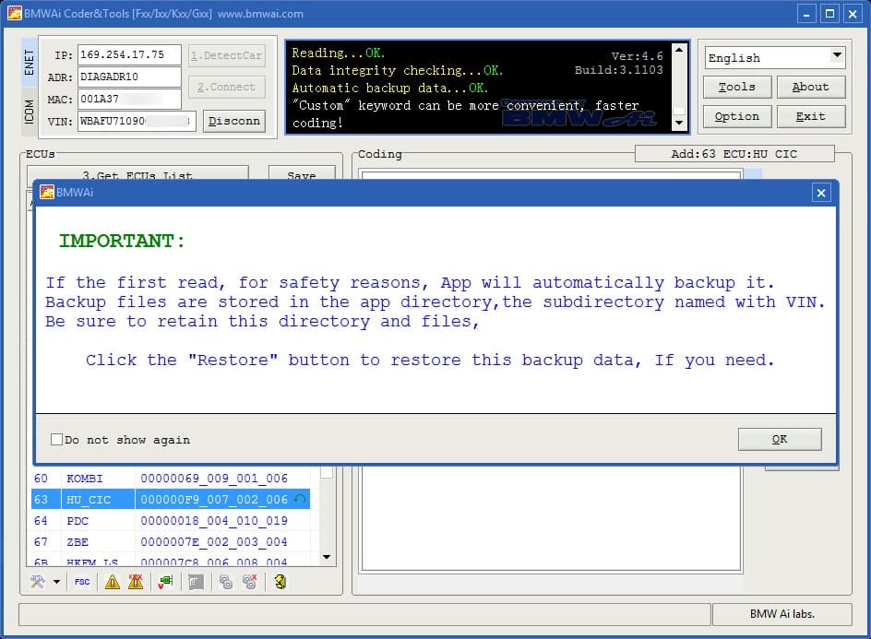Click the 'BMW Ai labs.' status bar text

click(x=782, y=613)
